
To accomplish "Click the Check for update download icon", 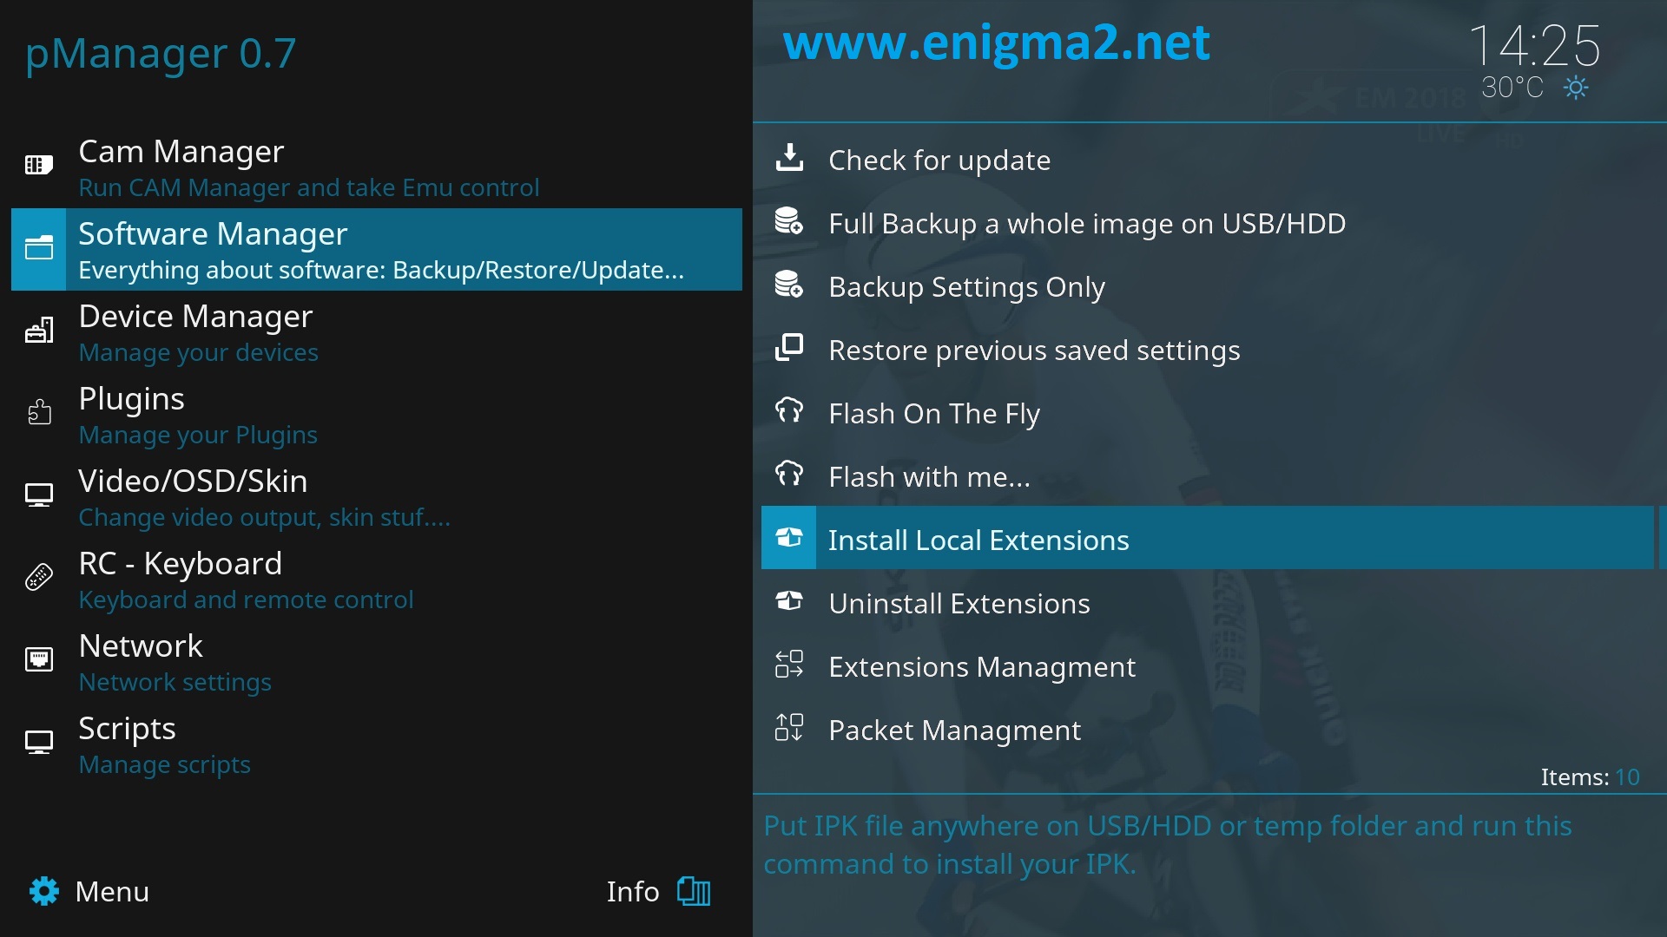I will click(789, 158).
